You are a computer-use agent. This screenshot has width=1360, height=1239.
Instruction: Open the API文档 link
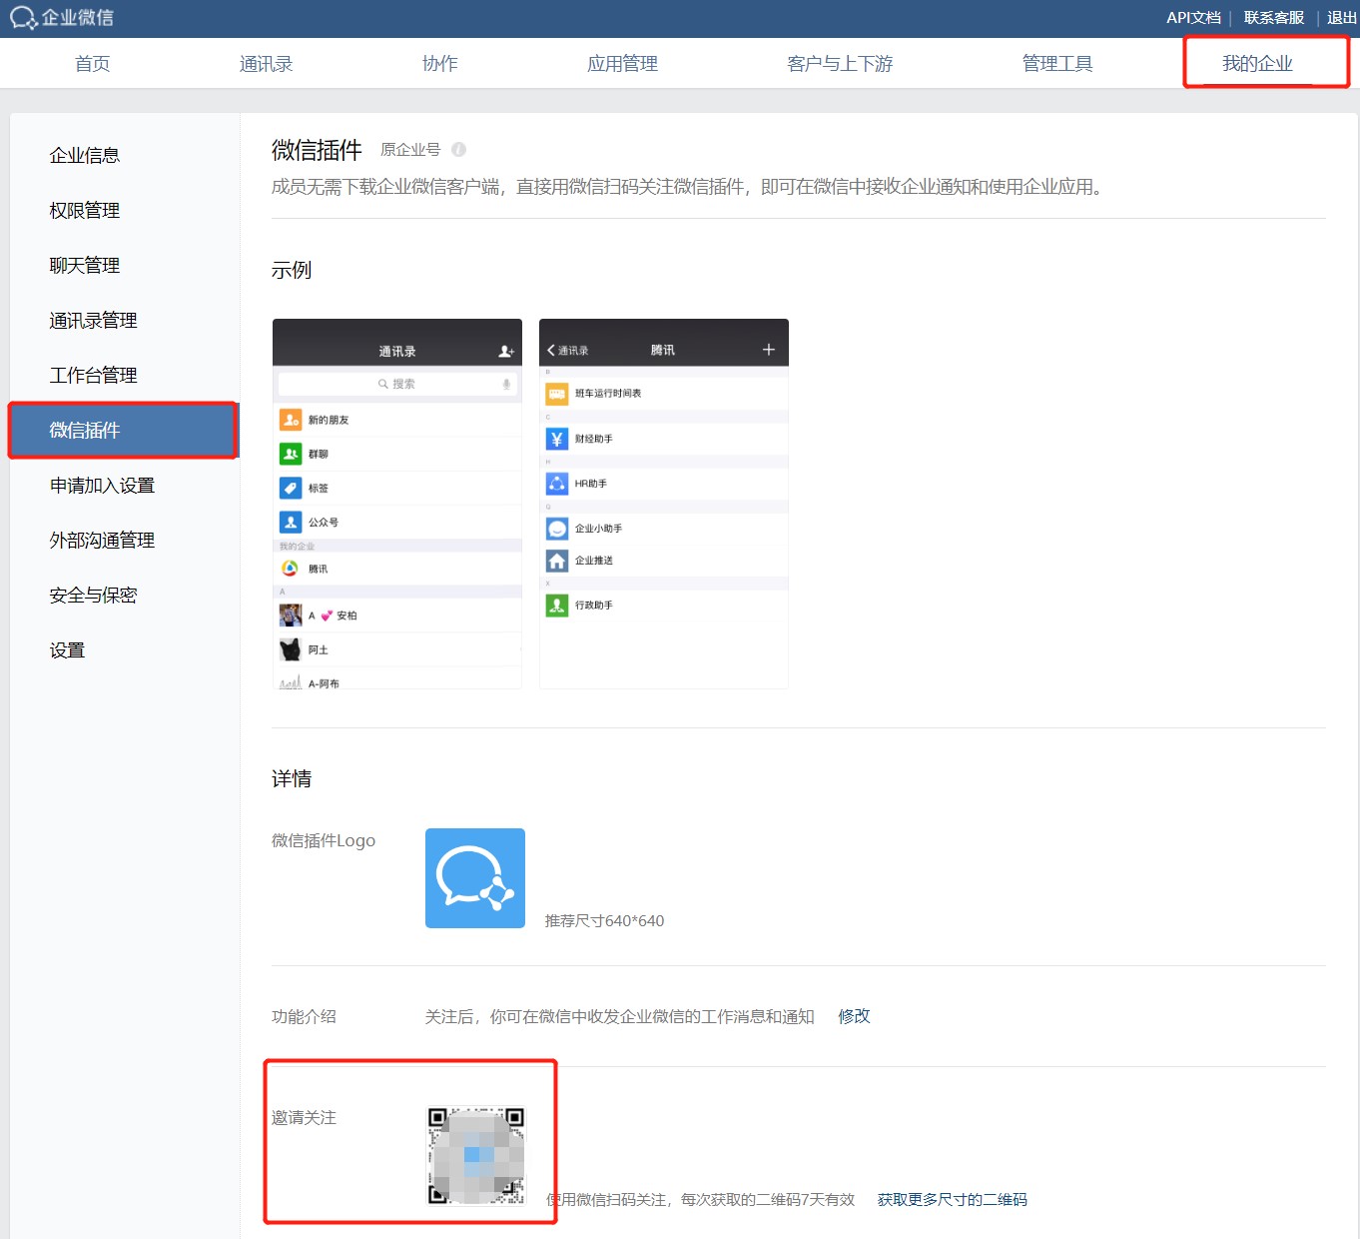click(1193, 18)
